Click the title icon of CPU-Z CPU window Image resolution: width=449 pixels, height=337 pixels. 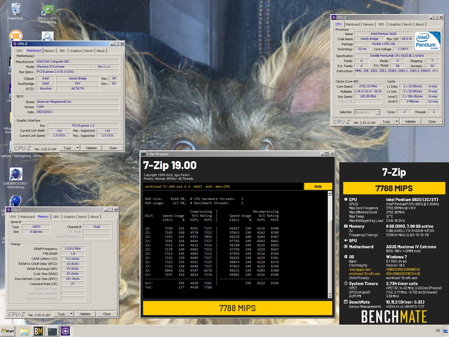(x=334, y=17)
